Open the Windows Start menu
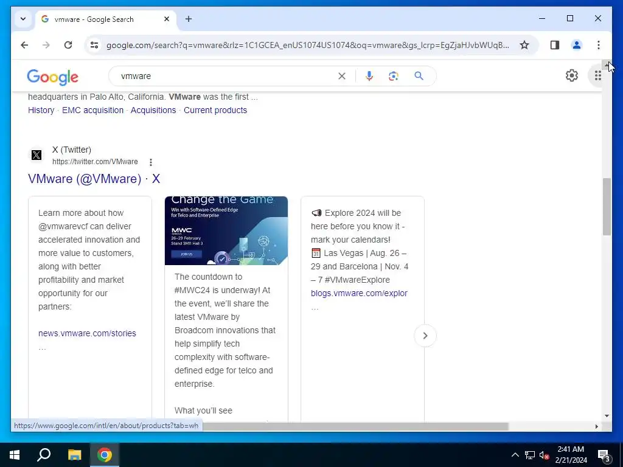Image resolution: width=623 pixels, height=467 pixels. click(x=15, y=455)
